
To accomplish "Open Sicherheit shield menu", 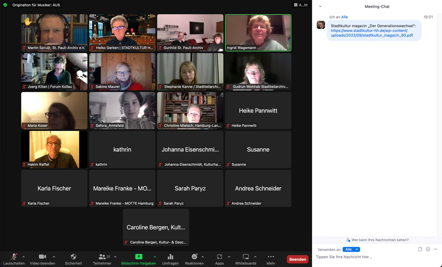I will coord(73,259).
